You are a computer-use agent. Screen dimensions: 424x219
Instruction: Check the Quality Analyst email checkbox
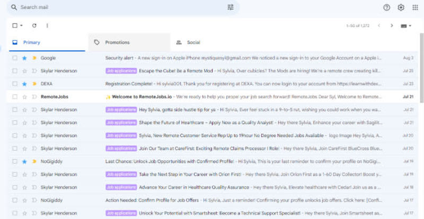[15, 123]
